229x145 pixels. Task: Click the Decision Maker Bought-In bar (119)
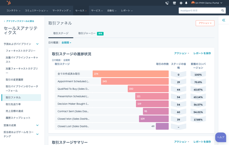(x=152, y=104)
